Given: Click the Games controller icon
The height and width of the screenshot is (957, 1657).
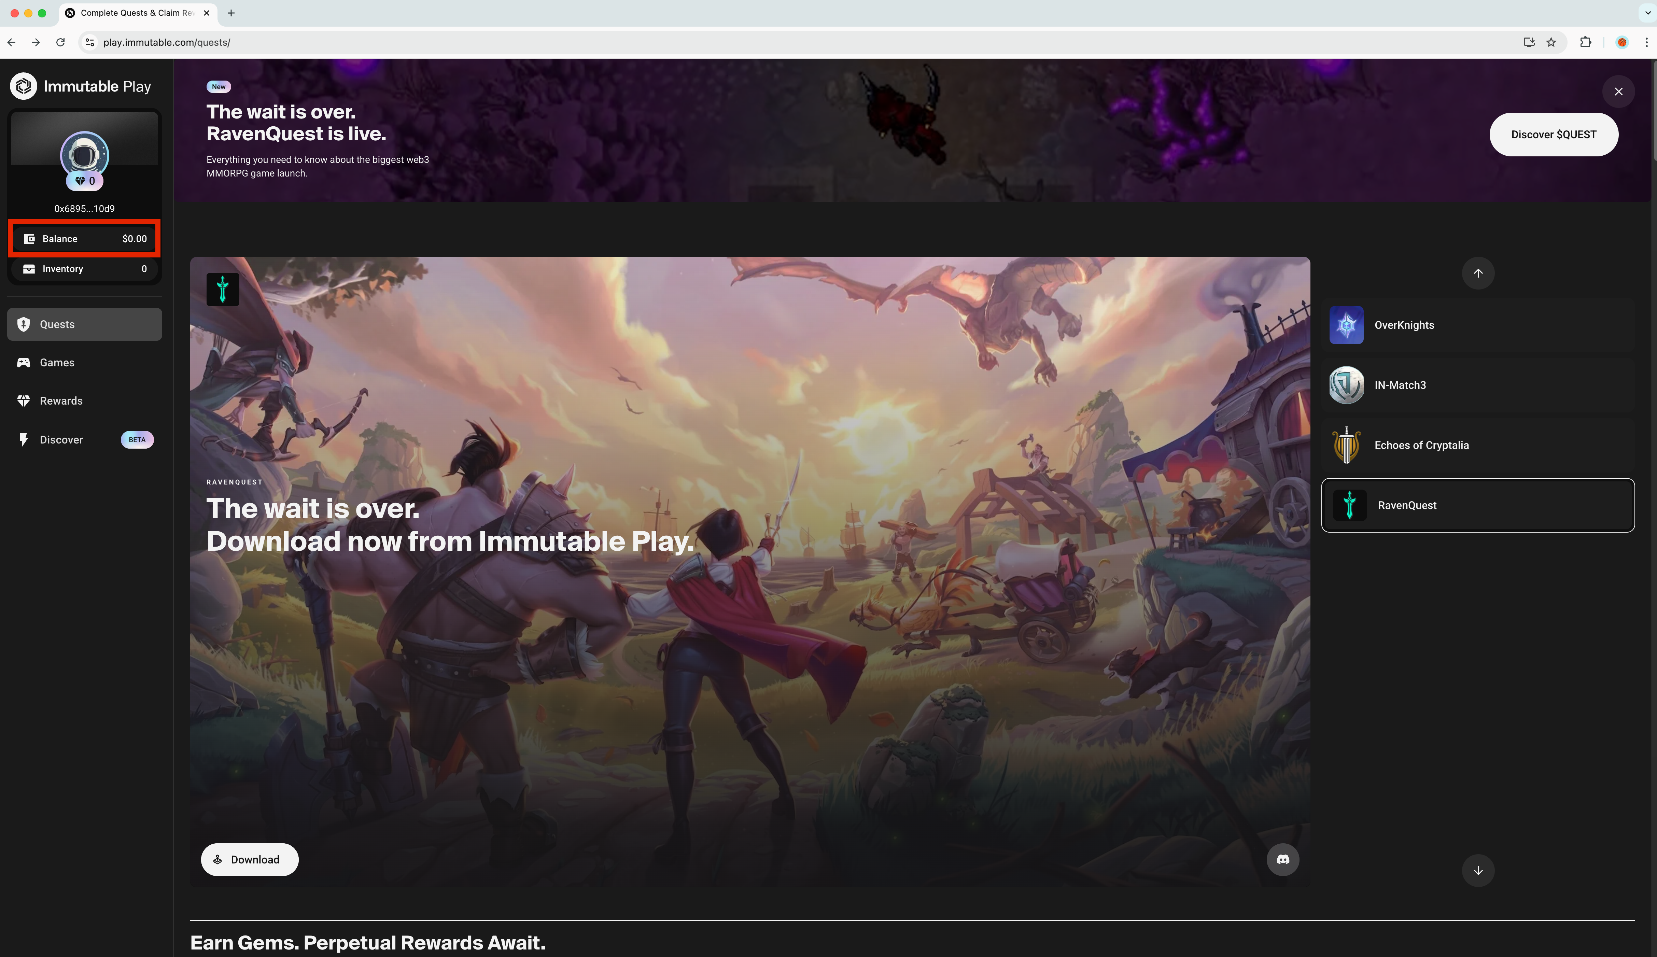Looking at the screenshot, I should pyautogui.click(x=24, y=362).
